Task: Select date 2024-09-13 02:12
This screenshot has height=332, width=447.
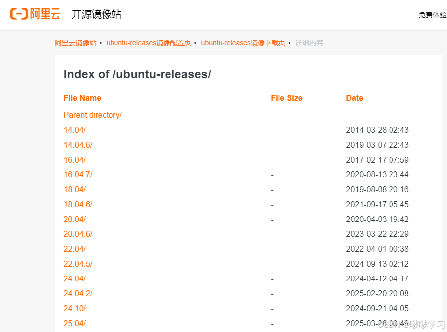Action: (377, 264)
